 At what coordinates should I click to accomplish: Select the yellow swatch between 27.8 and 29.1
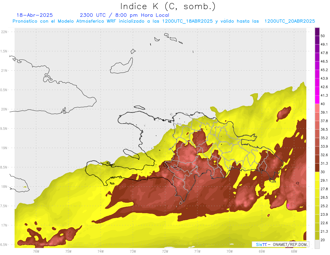click(317, 185)
